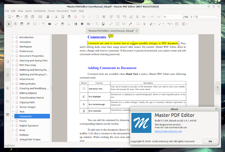Select the Preferences bookmark
This screenshot has height=152, width=225.
(x=26, y=51)
